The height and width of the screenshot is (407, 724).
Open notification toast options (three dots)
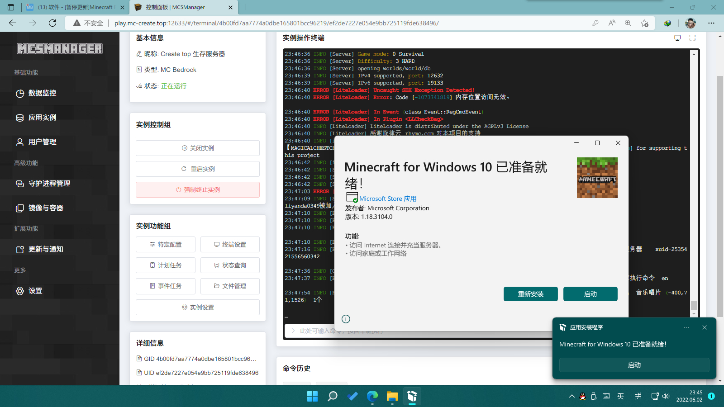686,327
